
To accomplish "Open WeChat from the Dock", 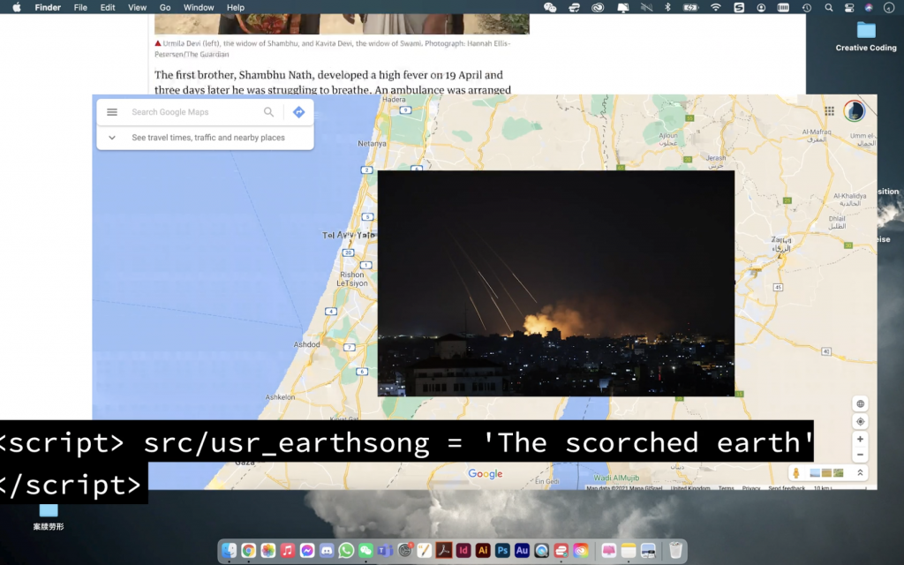I will [x=365, y=551].
